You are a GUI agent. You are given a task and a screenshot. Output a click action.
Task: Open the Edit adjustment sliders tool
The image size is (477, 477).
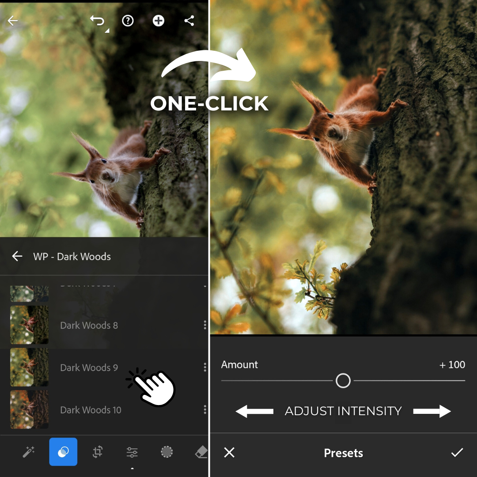pyautogui.click(x=132, y=452)
